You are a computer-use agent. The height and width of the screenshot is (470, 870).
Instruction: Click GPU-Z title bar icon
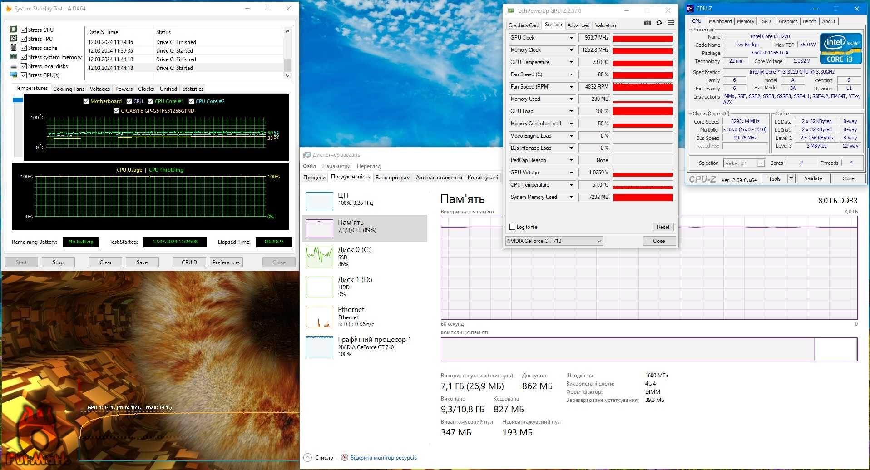click(x=510, y=10)
